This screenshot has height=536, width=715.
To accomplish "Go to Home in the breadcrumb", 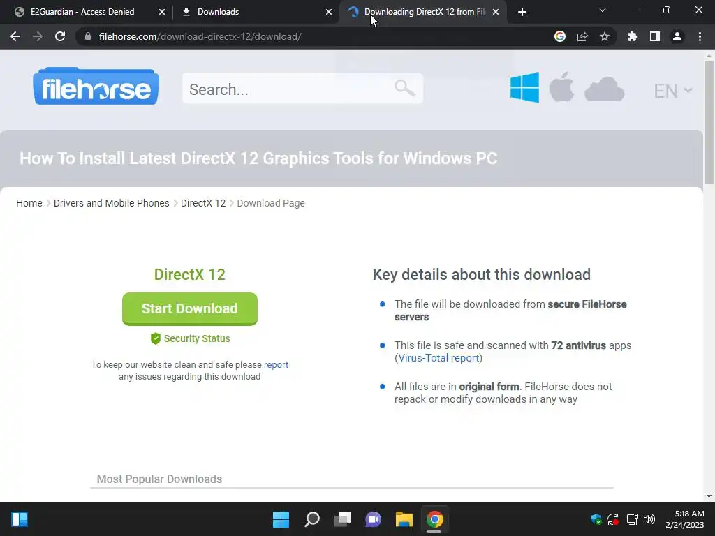I will [29, 203].
